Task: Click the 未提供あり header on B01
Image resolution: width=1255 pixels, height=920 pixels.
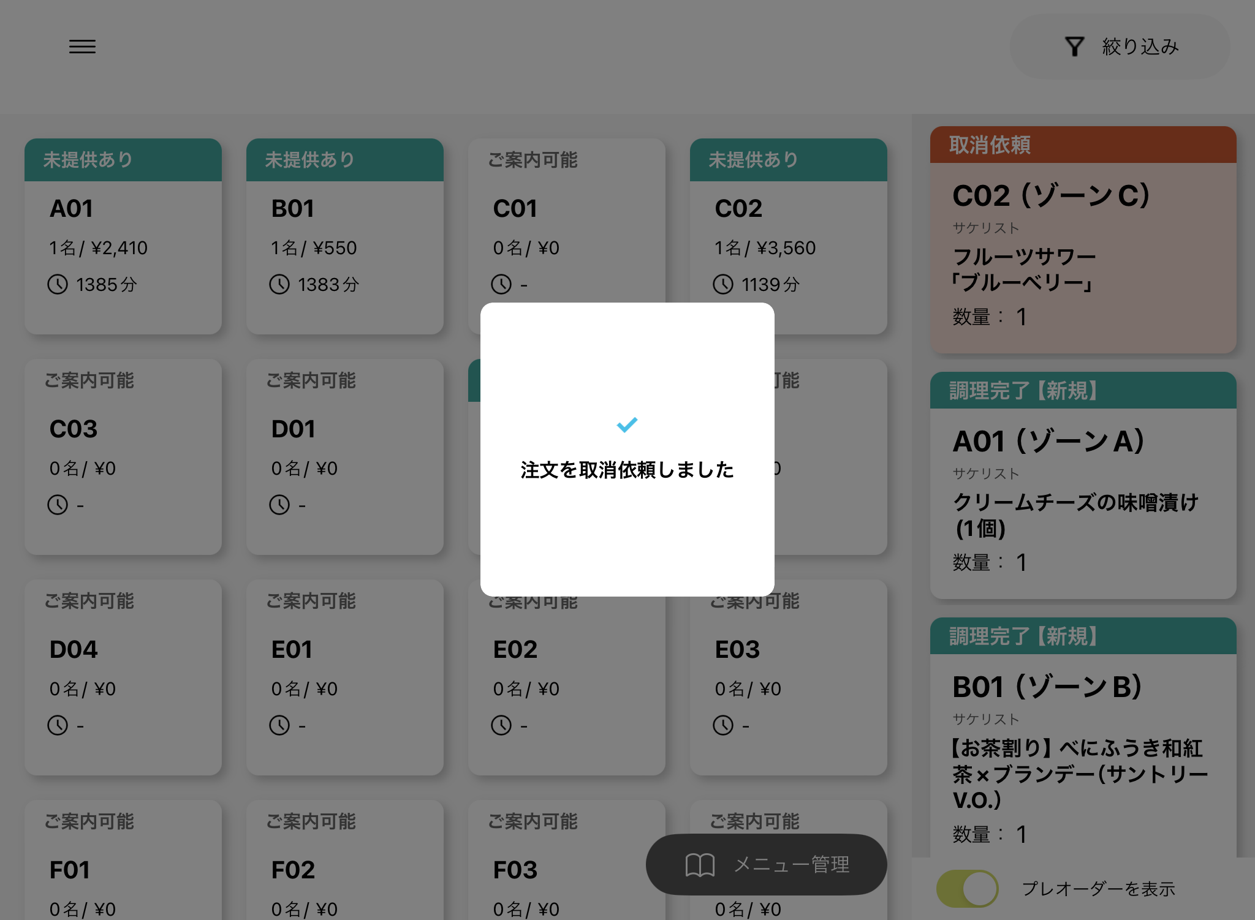Action: pos(344,160)
